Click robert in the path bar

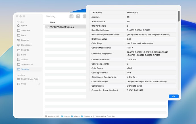pyautogui.click(x=75, y=116)
